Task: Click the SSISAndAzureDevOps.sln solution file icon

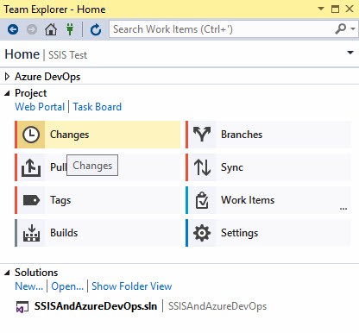Action: point(22,307)
